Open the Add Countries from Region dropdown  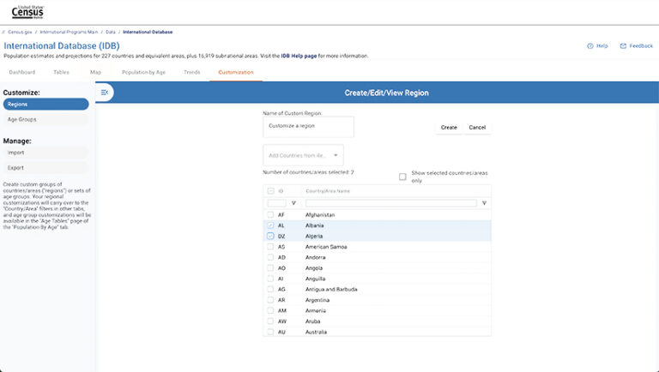303,155
